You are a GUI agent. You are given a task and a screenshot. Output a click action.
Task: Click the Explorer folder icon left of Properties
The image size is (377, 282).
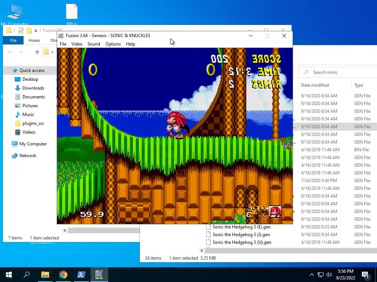(x=9, y=30)
